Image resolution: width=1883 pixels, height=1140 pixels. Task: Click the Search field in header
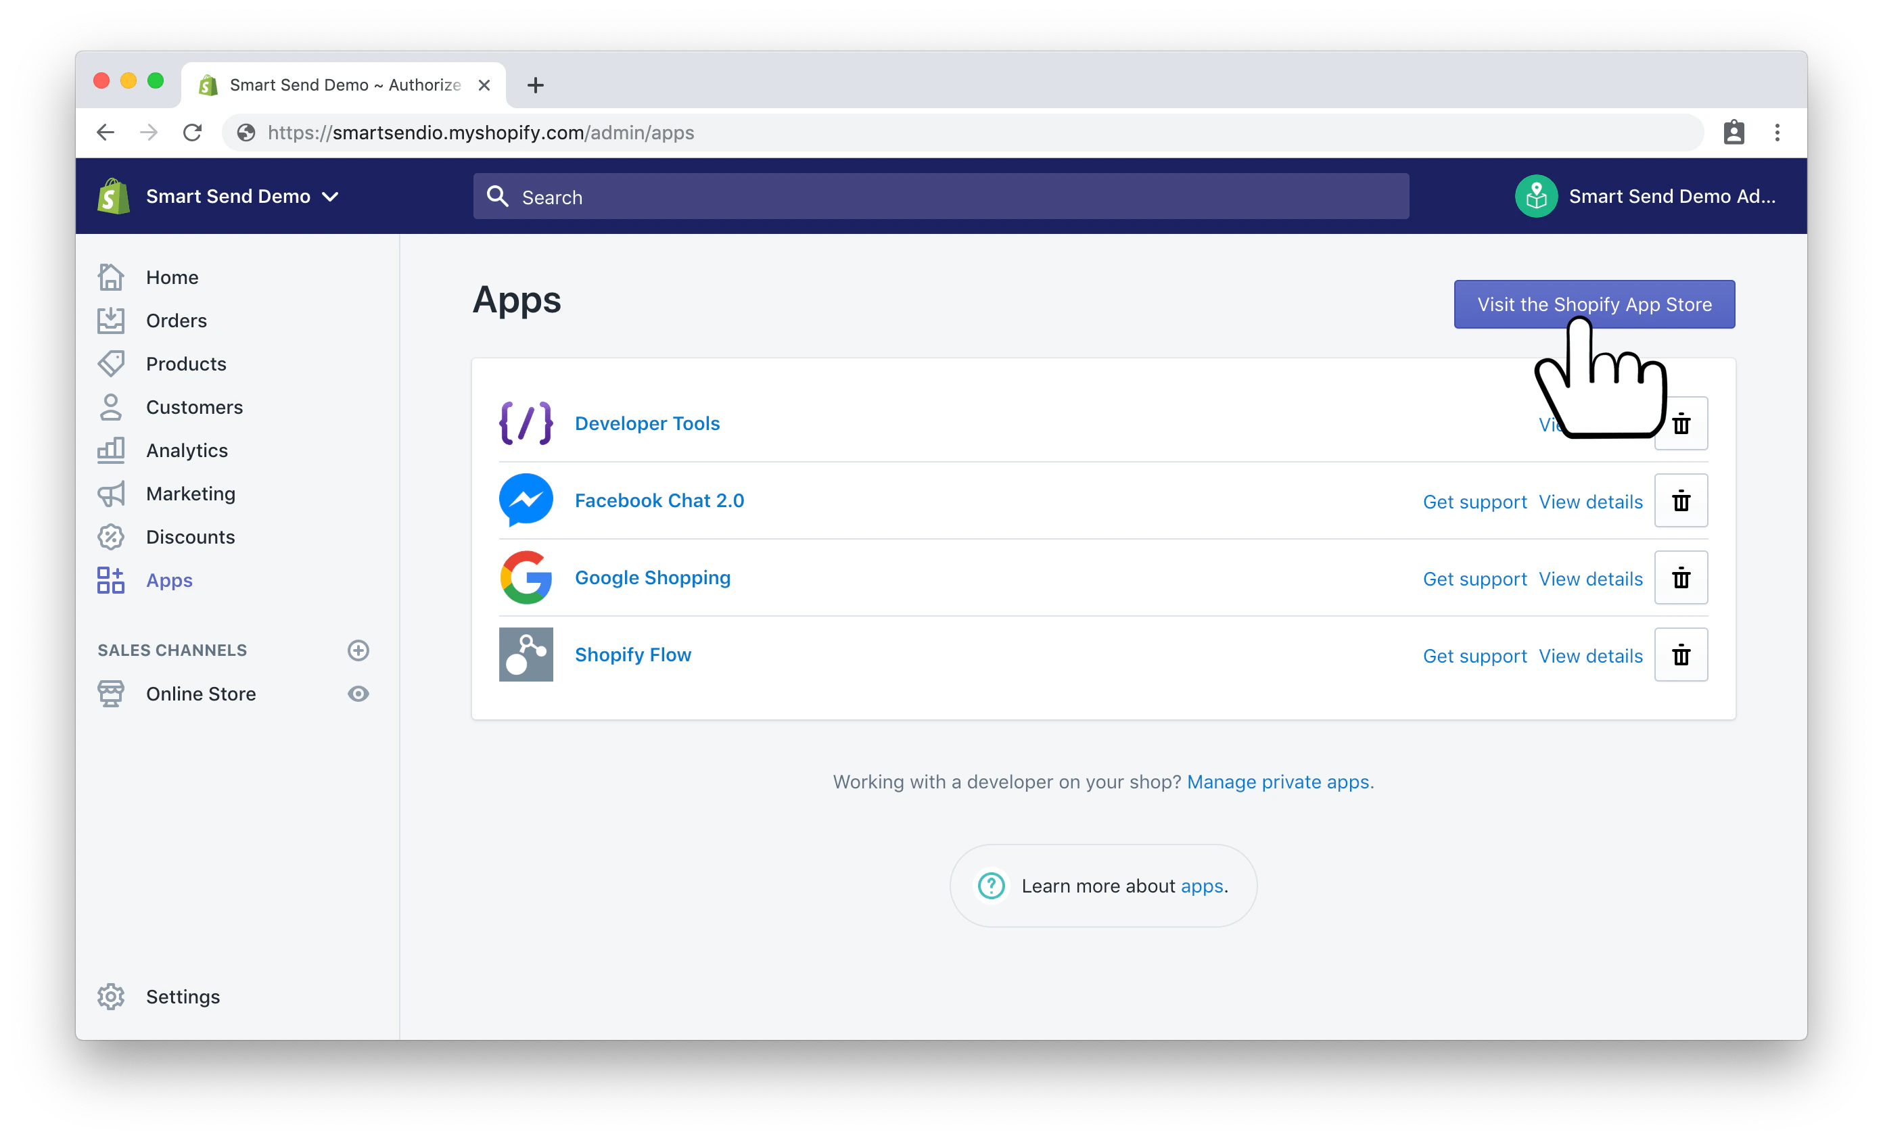click(941, 196)
